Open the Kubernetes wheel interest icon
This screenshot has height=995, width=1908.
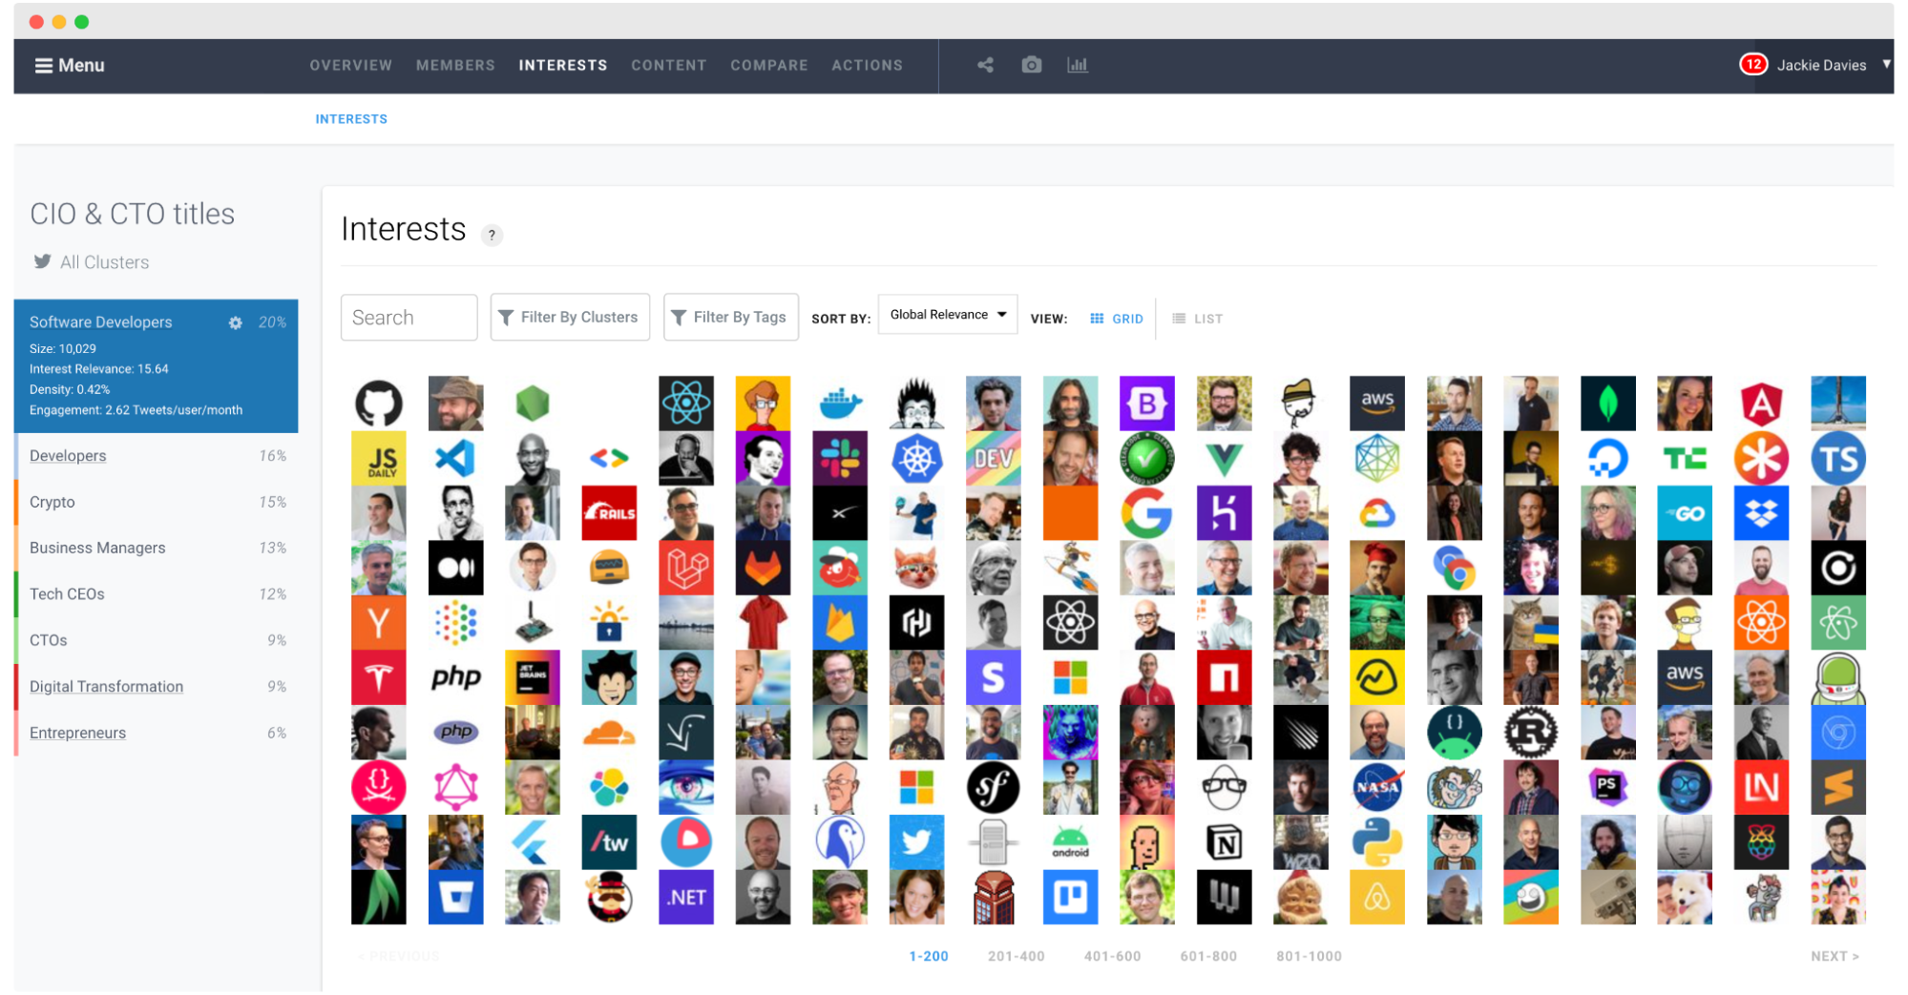pyautogui.click(x=916, y=459)
